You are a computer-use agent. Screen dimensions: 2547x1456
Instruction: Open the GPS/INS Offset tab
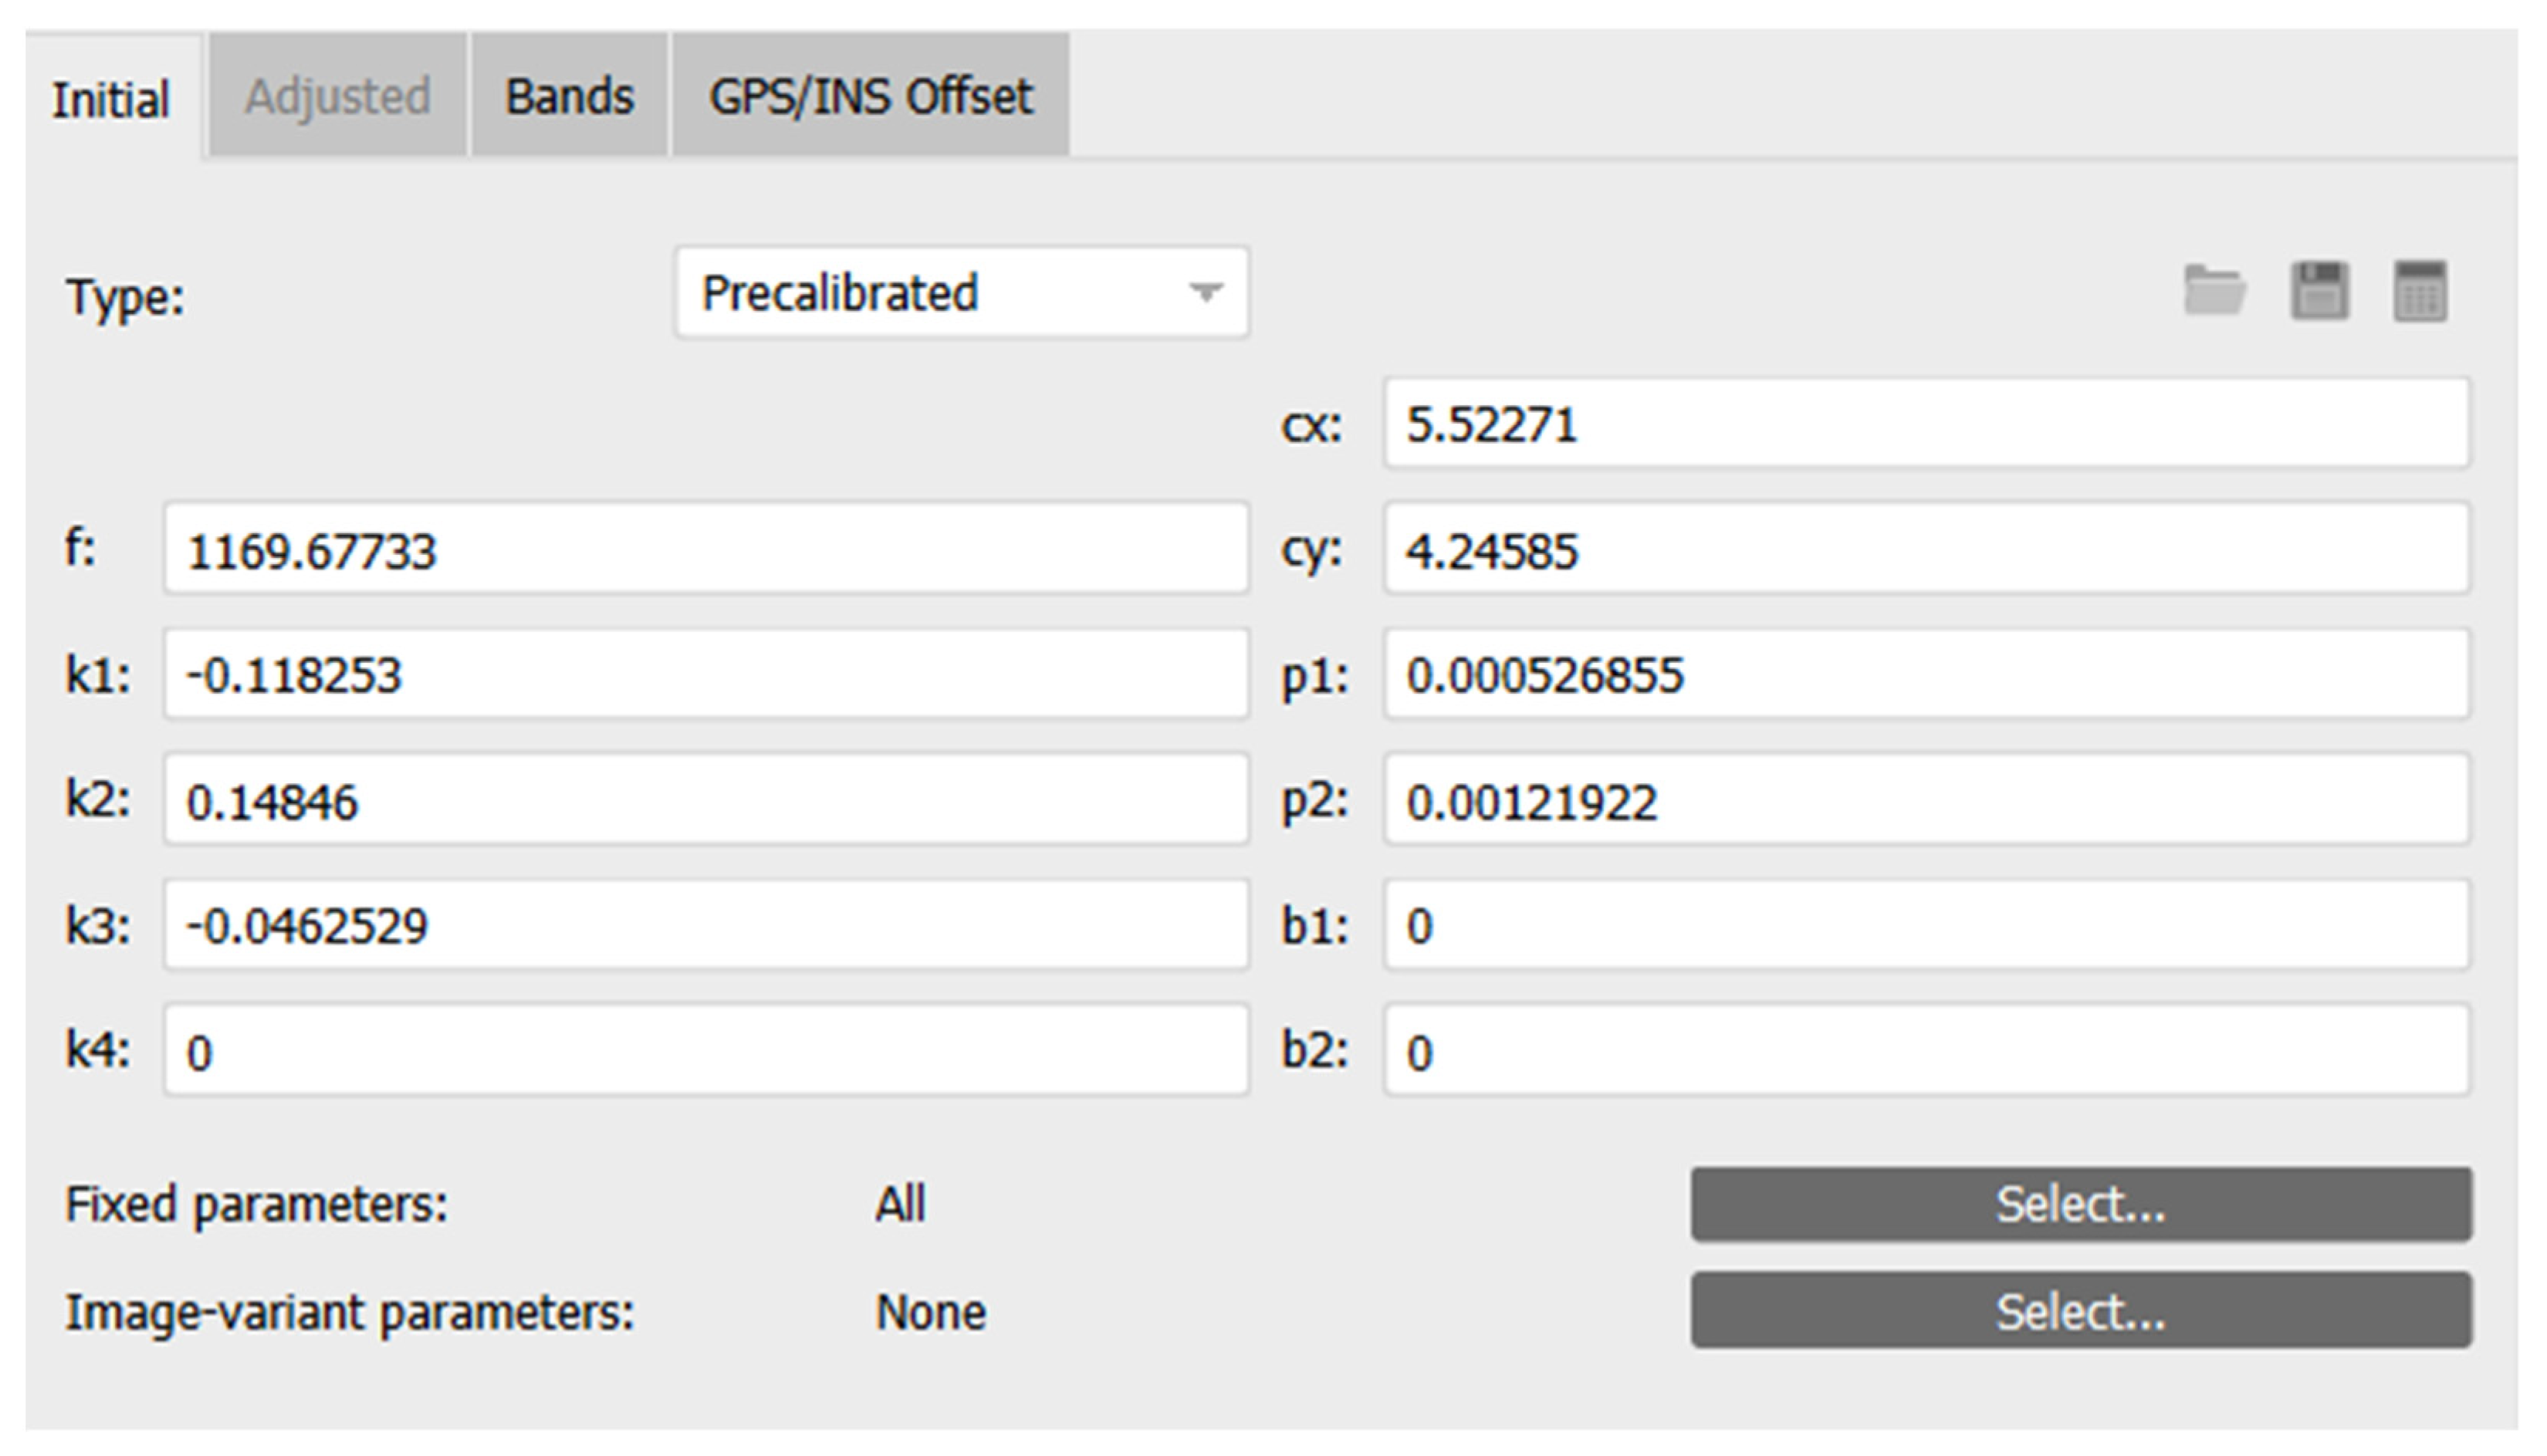(870, 97)
